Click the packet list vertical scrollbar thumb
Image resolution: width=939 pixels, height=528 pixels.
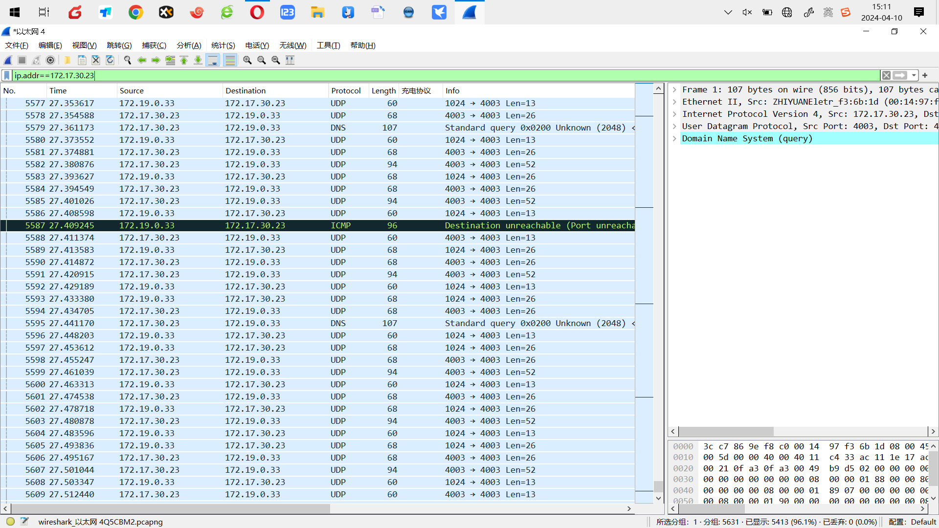[x=658, y=486]
